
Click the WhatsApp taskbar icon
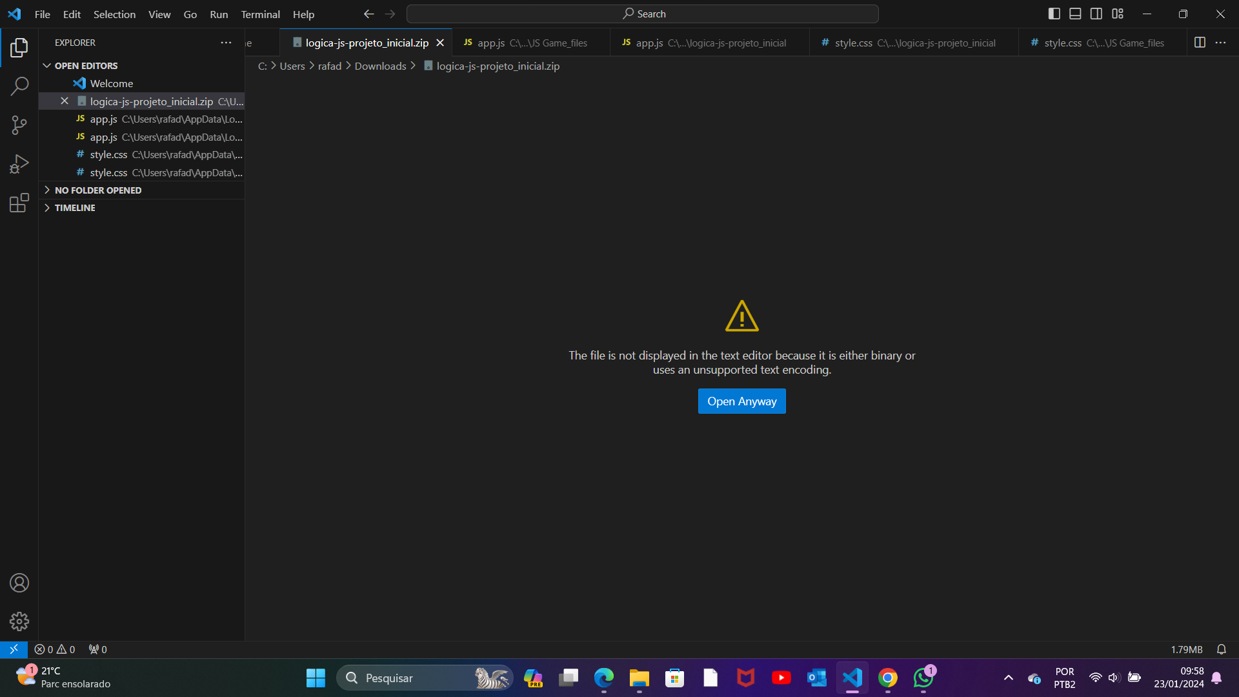924,678
